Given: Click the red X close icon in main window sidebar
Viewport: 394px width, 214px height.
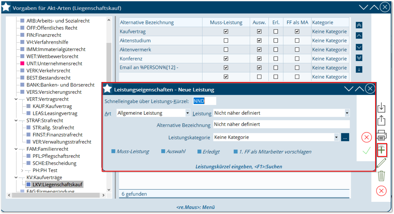Looking at the screenshot, I should coord(381,191).
